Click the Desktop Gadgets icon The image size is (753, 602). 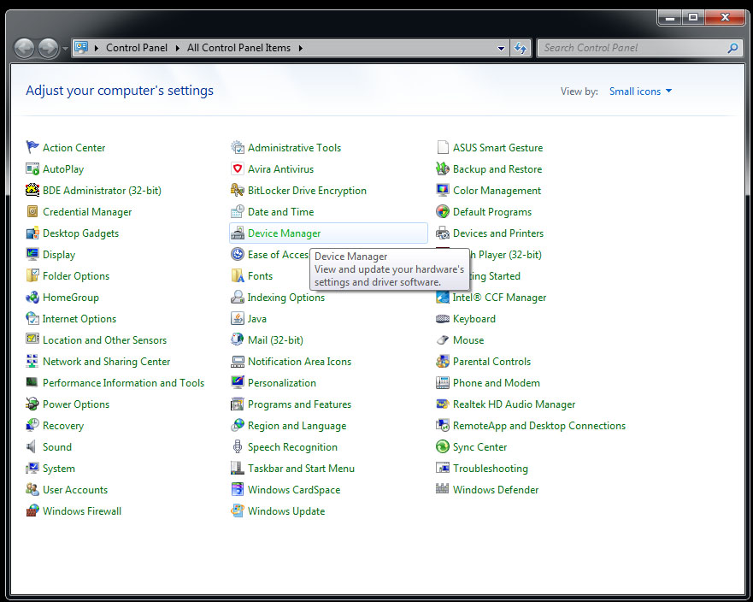[32, 233]
